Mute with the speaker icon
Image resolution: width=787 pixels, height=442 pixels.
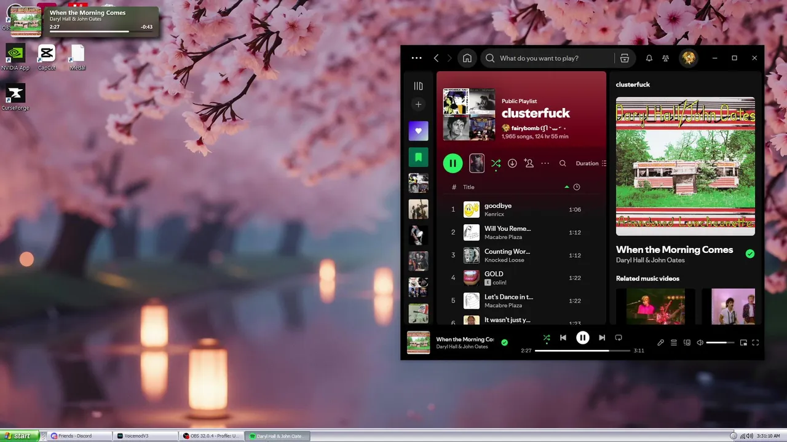700,343
